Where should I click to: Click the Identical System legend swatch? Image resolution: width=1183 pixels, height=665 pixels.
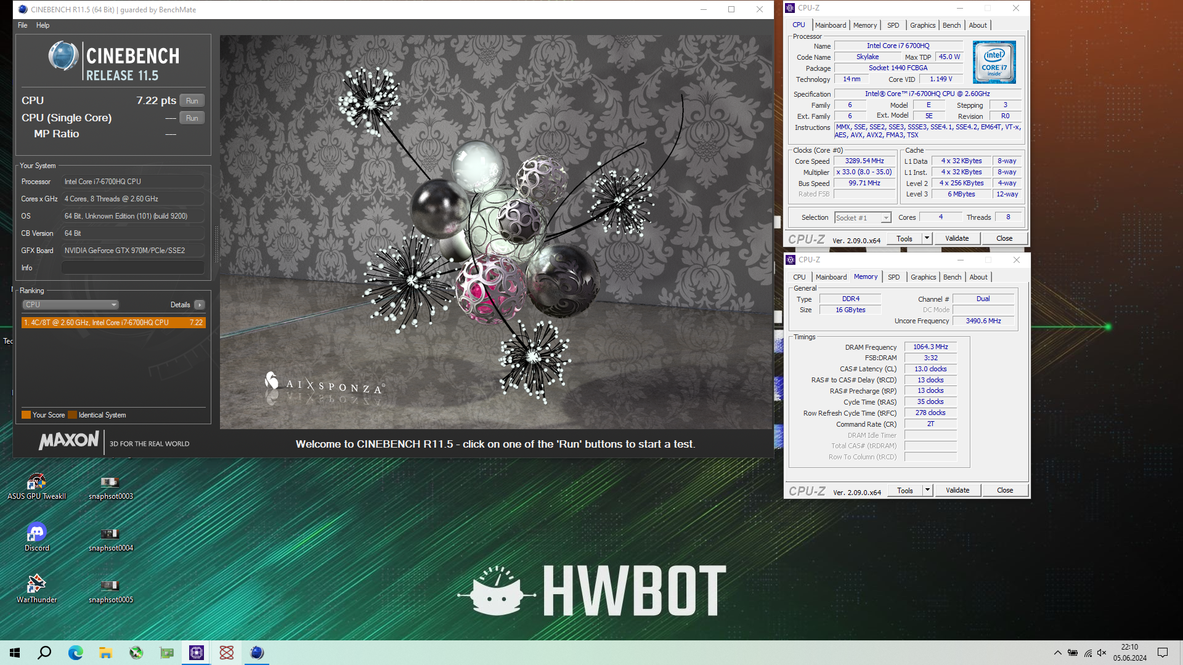[x=72, y=415]
